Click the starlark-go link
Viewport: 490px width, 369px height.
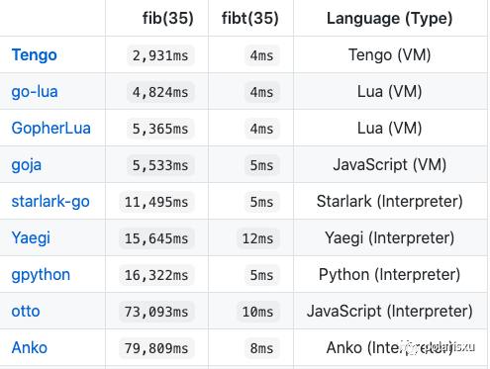[50, 202]
